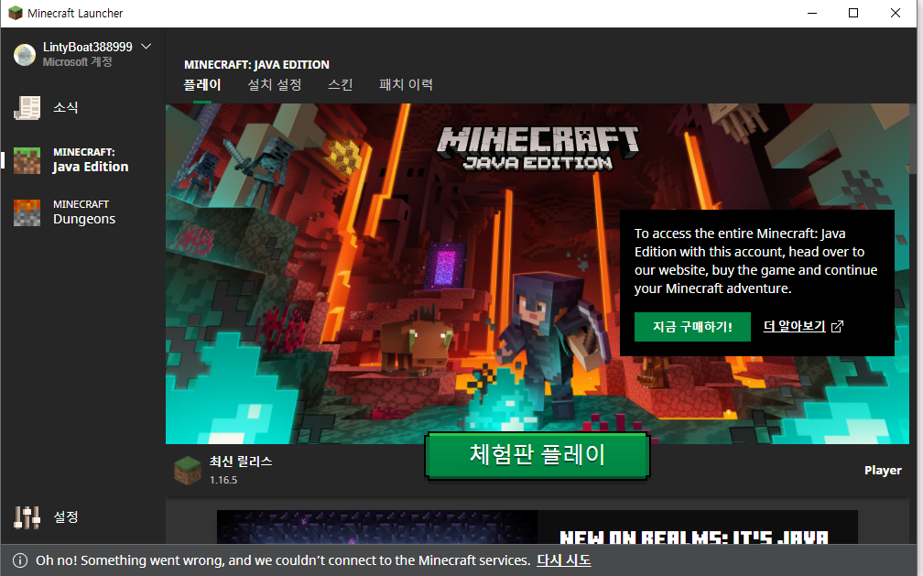Follow the 더 알아보기 link
Screen dimensions: 923x576
(x=795, y=326)
